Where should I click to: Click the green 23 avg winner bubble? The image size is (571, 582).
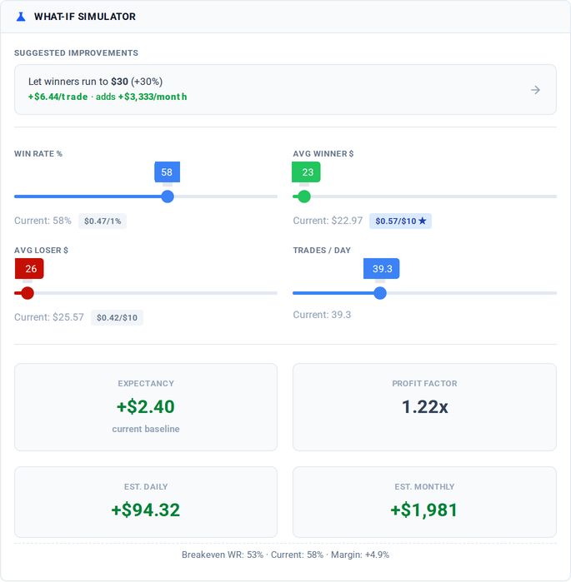(306, 172)
